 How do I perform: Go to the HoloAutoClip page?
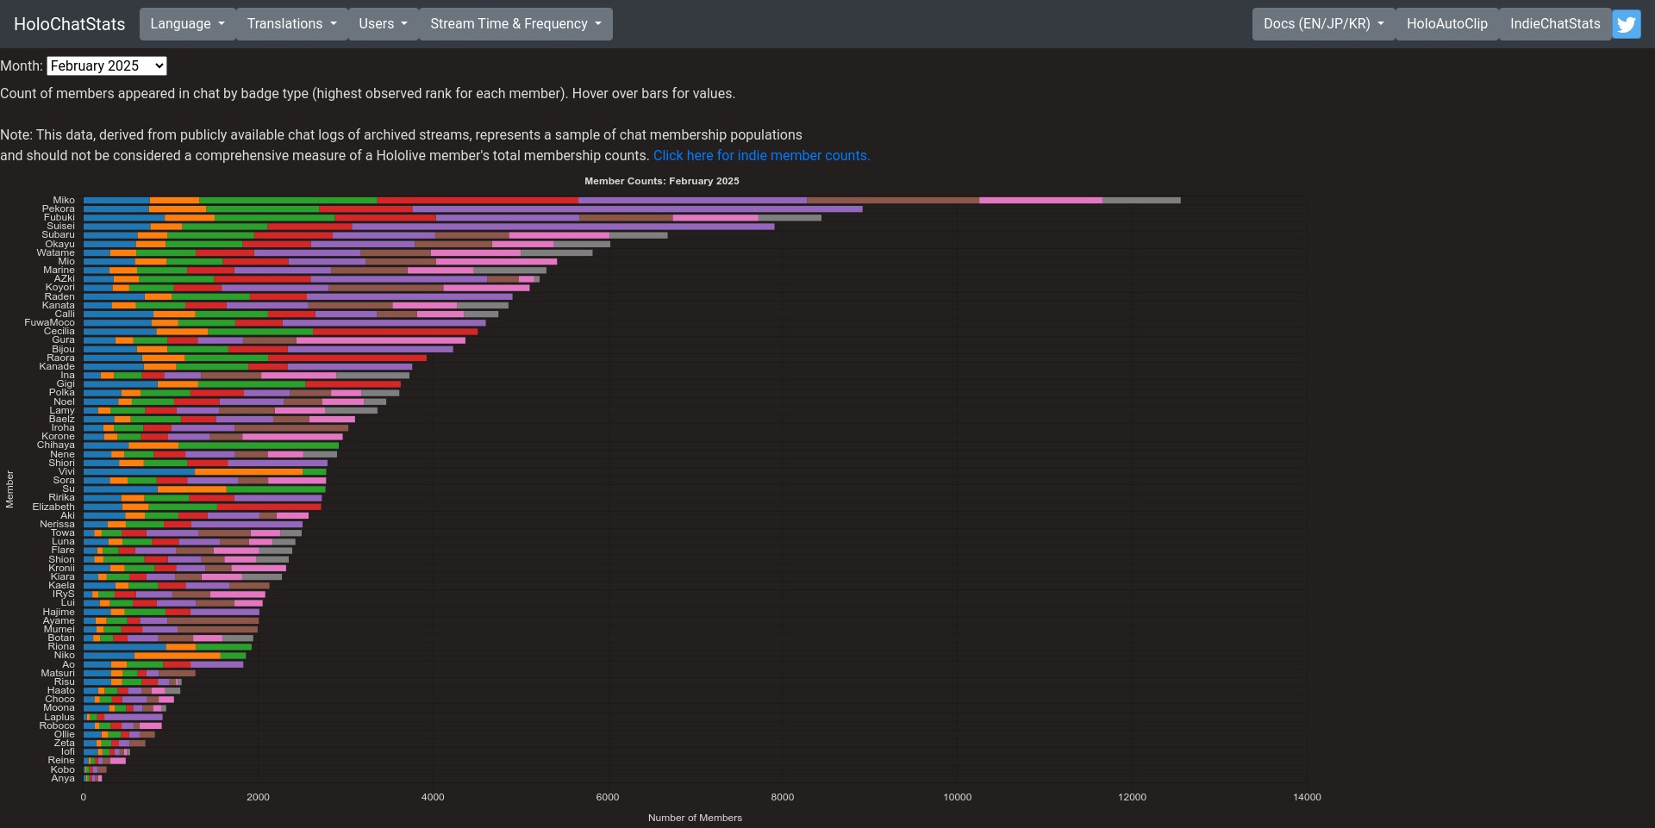point(1446,24)
